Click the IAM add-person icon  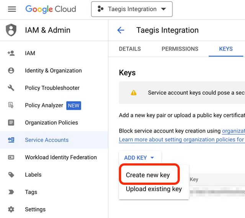coord(11,53)
